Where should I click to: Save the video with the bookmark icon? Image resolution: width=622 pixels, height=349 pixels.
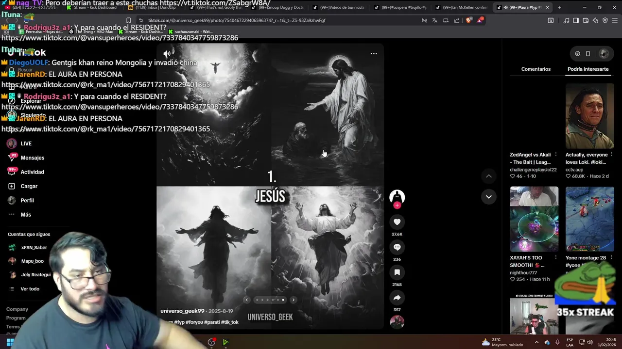[x=397, y=272]
